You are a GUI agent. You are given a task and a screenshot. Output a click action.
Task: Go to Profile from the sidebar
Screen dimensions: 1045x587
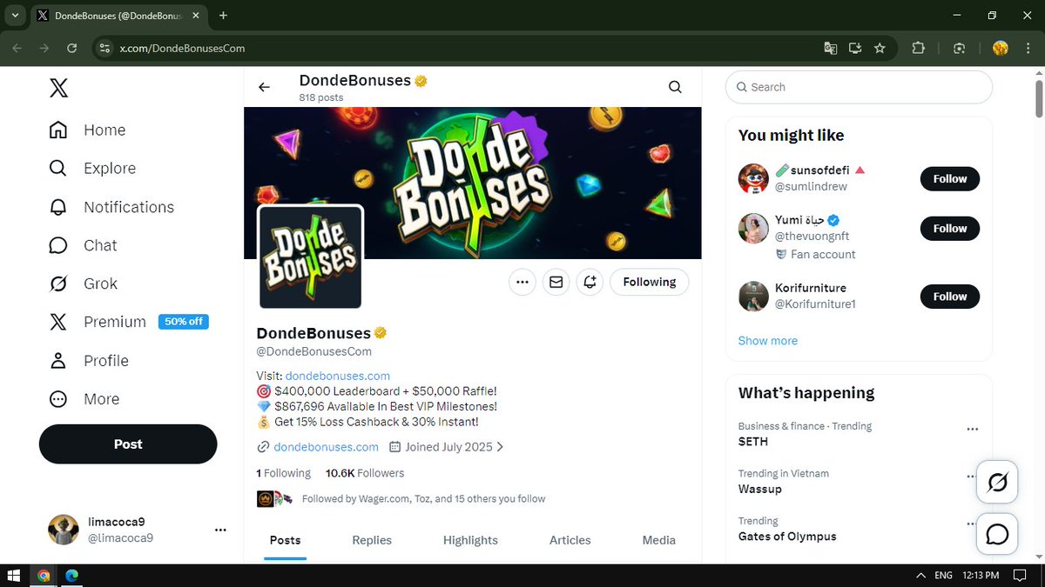click(90, 361)
